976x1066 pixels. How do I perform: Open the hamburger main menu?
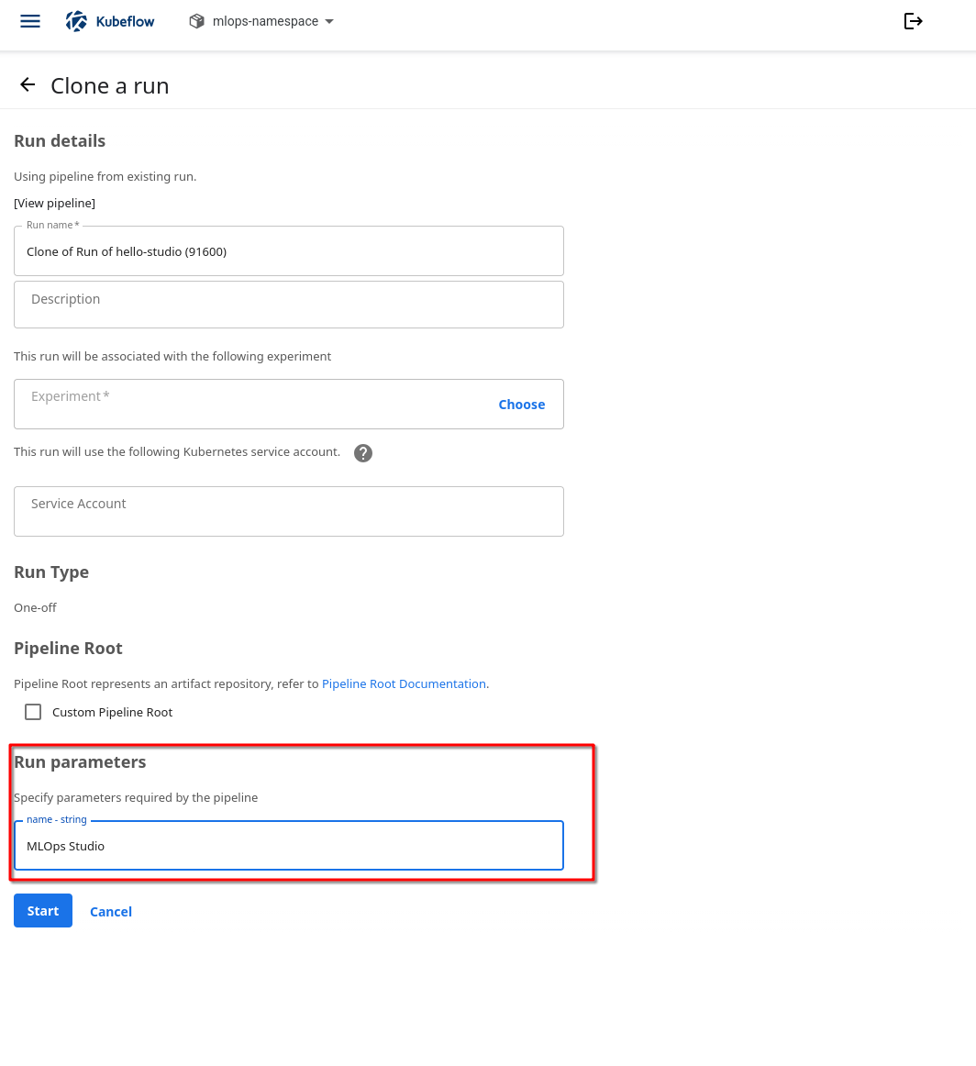[30, 21]
